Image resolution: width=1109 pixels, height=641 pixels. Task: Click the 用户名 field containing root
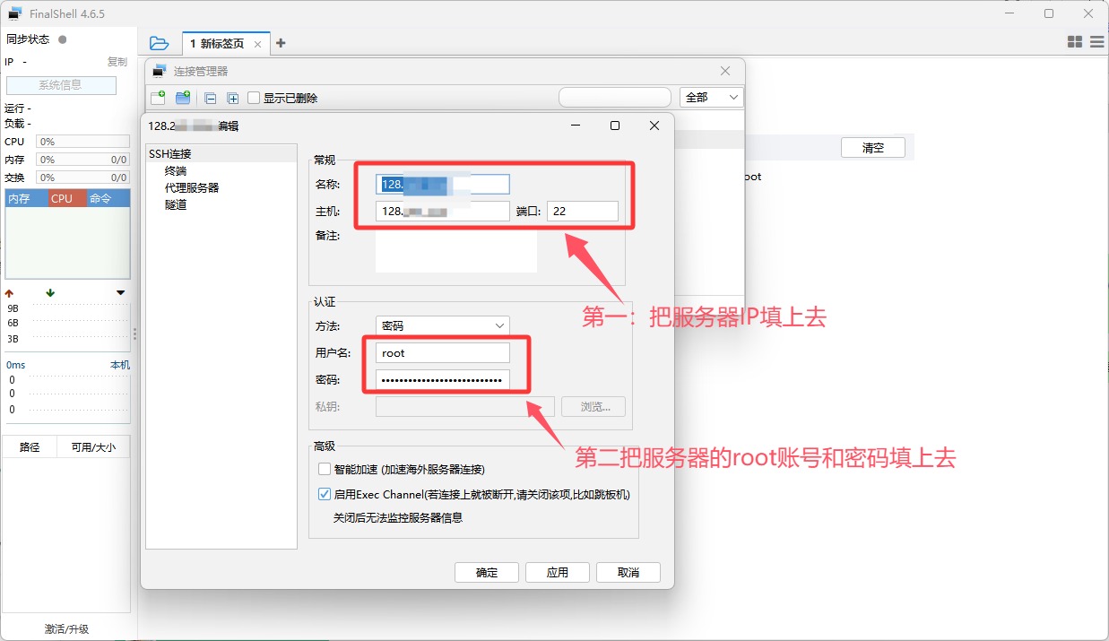point(442,353)
